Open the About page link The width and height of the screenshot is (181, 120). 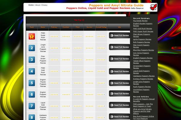pos(38,5)
